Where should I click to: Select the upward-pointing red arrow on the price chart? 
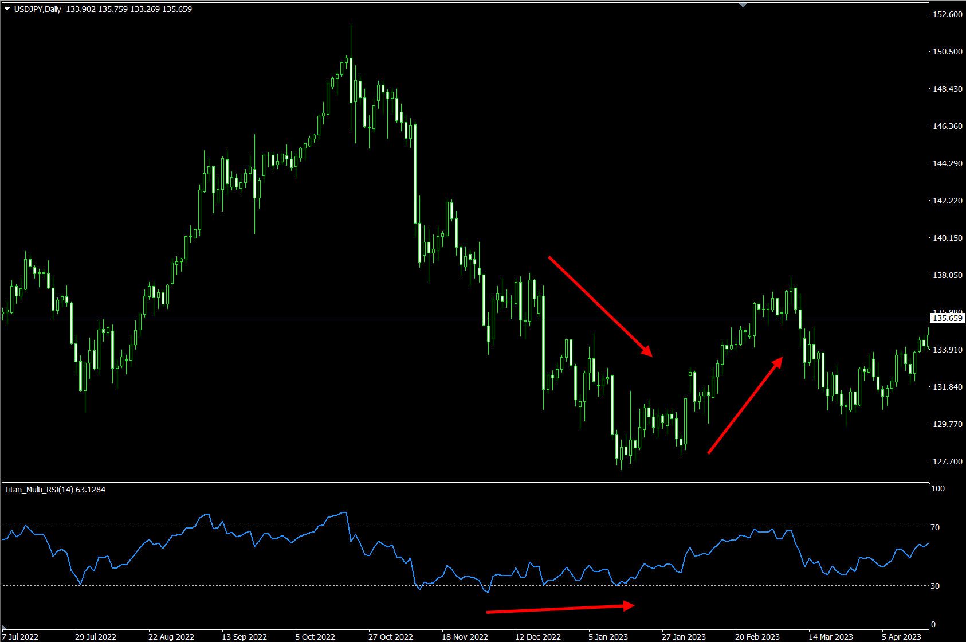(745, 405)
